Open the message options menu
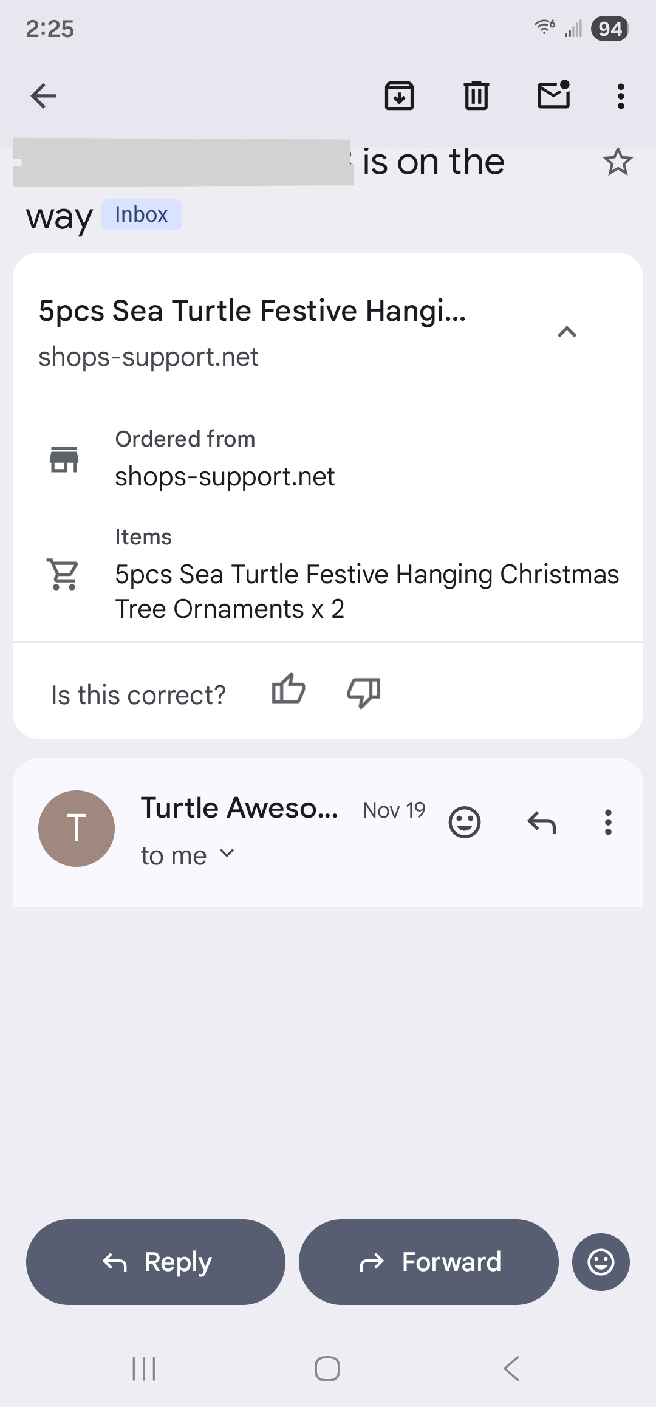656x1407 pixels. click(607, 823)
